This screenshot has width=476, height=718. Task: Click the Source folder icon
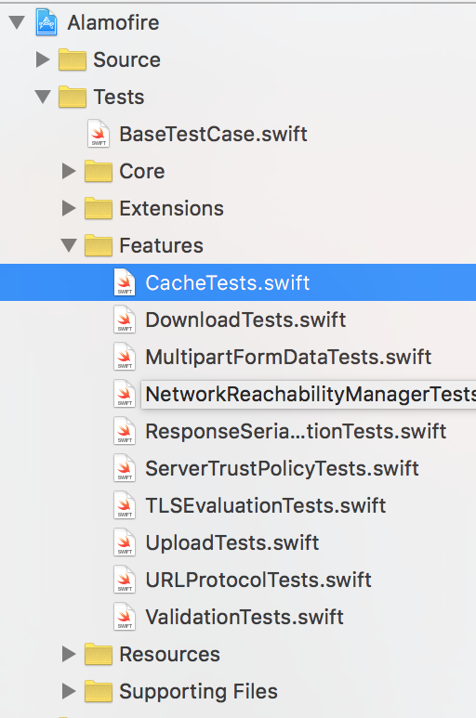pyautogui.click(x=73, y=60)
